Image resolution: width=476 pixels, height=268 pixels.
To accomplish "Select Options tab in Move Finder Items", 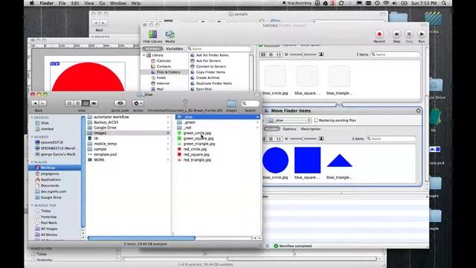I will [289, 129].
